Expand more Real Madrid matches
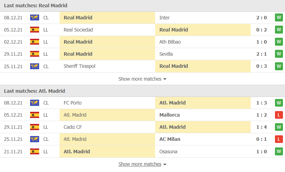The height and width of the screenshot is (172, 285). (x=142, y=79)
